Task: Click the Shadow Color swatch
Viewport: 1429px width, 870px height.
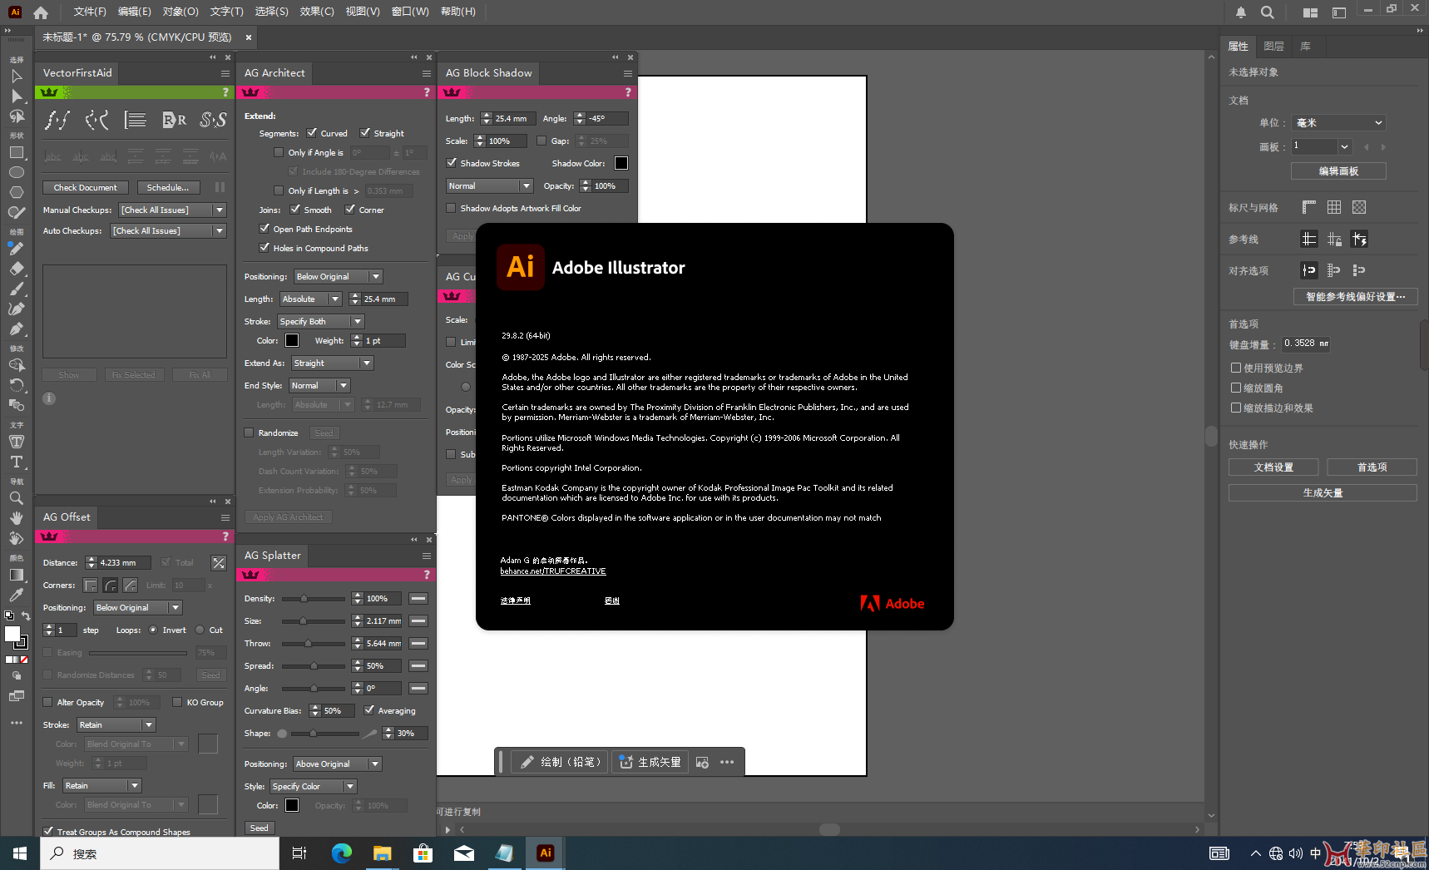Action: click(x=621, y=163)
